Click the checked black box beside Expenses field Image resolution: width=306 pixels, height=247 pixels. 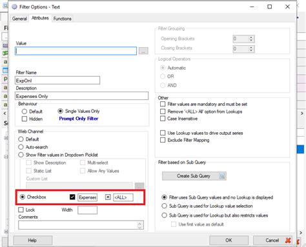72,197
